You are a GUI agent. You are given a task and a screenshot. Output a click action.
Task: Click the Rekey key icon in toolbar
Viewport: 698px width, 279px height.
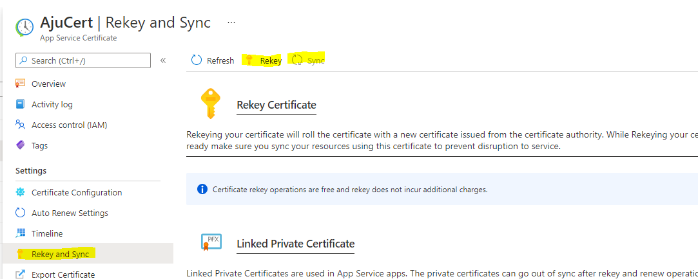click(248, 60)
